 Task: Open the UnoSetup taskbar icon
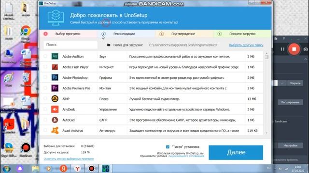106,169
